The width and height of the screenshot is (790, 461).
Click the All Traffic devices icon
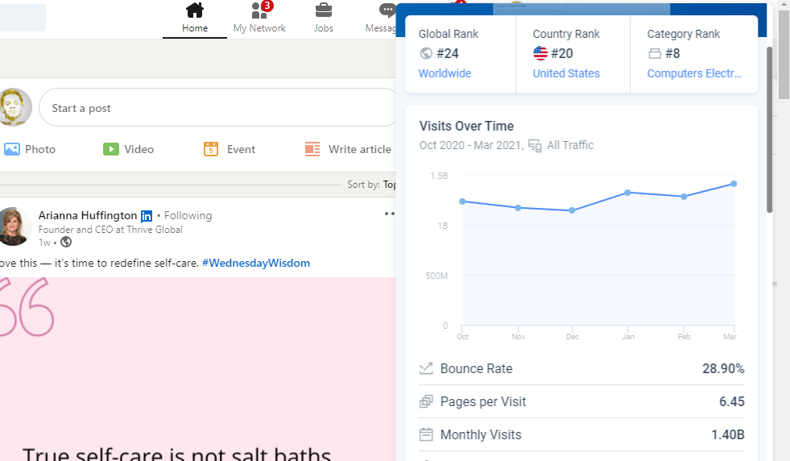535,146
